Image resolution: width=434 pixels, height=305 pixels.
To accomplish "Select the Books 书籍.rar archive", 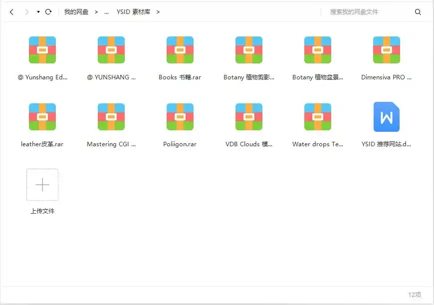I will pos(180,50).
